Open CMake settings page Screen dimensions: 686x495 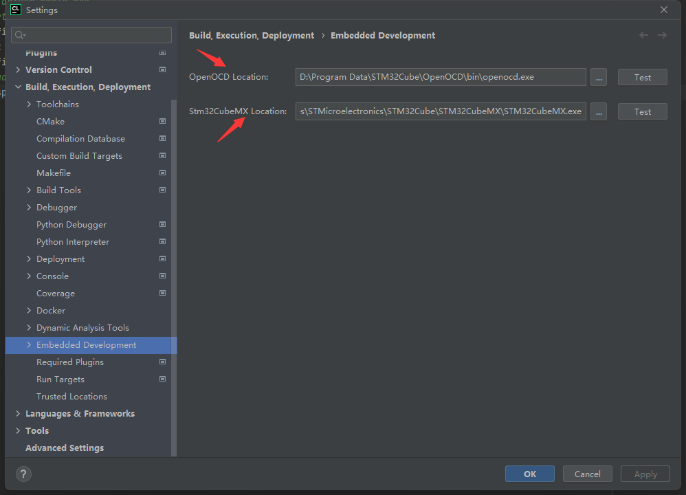(x=50, y=121)
